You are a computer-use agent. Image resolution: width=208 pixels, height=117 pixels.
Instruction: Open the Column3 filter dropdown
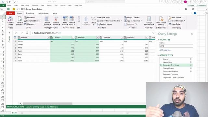[x=97, y=38]
